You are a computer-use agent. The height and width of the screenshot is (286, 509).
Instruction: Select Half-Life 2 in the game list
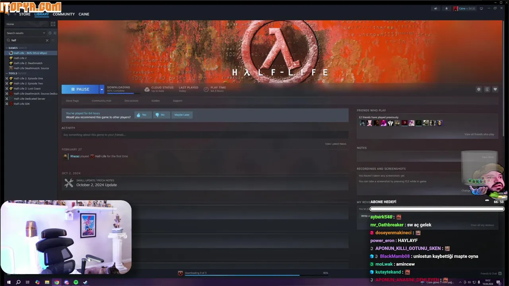(x=20, y=58)
